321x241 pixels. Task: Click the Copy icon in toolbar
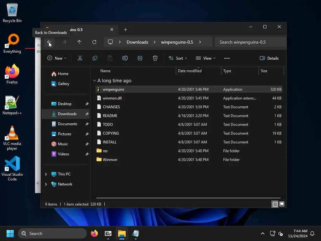tap(95, 58)
